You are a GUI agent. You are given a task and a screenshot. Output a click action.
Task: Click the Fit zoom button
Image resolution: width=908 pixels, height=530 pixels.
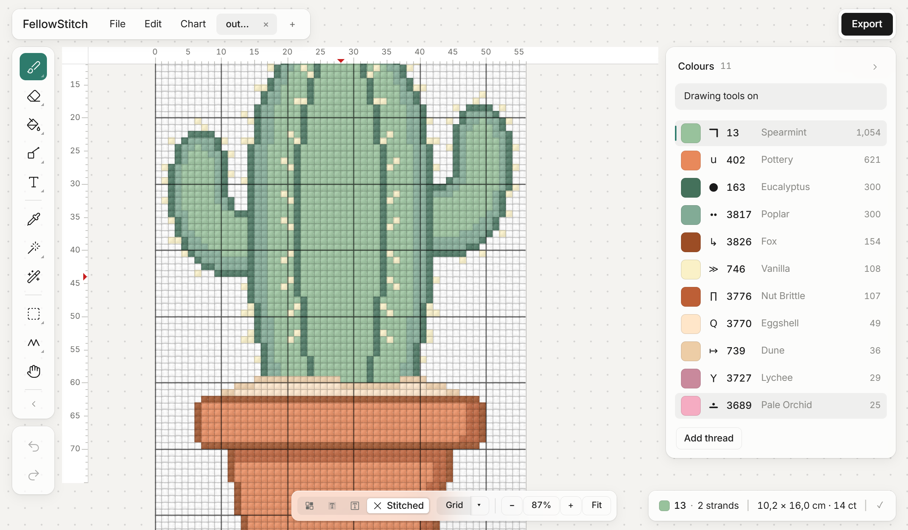597,505
